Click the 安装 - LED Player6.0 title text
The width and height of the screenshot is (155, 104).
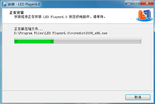coord(24,4)
